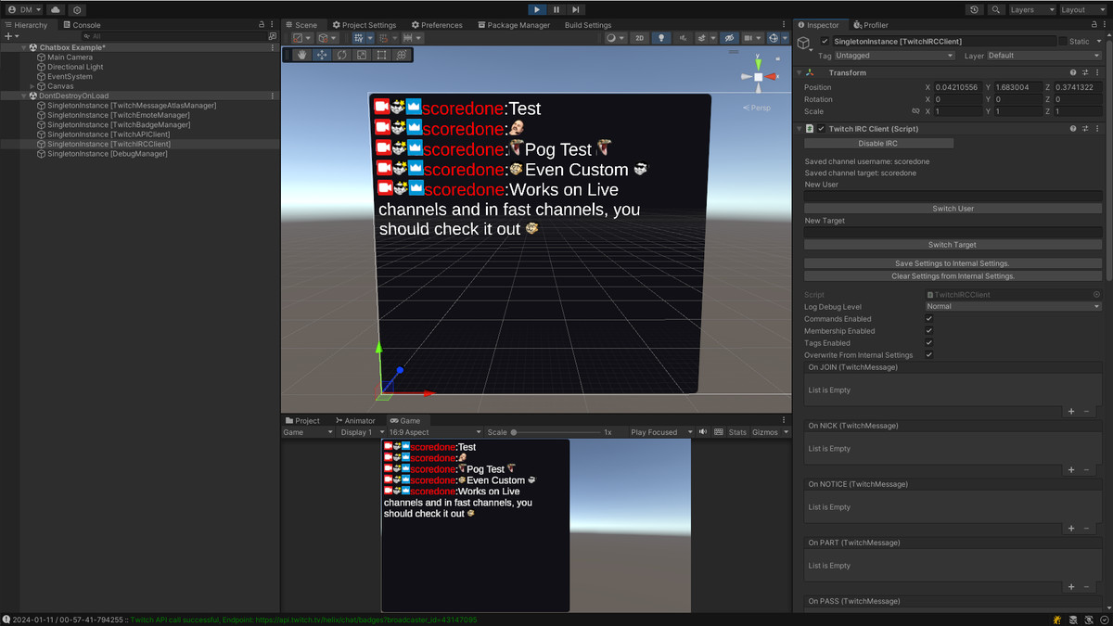The width and height of the screenshot is (1113, 626).
Task: Add item to On NICK event list
Action: (1071, 469)
